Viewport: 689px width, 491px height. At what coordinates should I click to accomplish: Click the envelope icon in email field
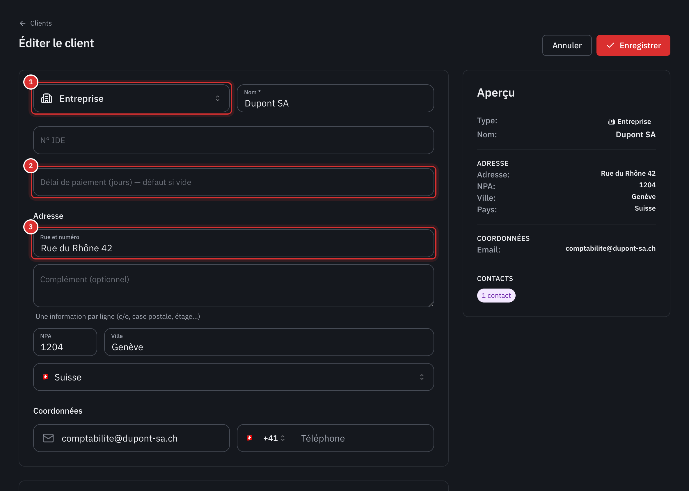[x=48, y=438]
